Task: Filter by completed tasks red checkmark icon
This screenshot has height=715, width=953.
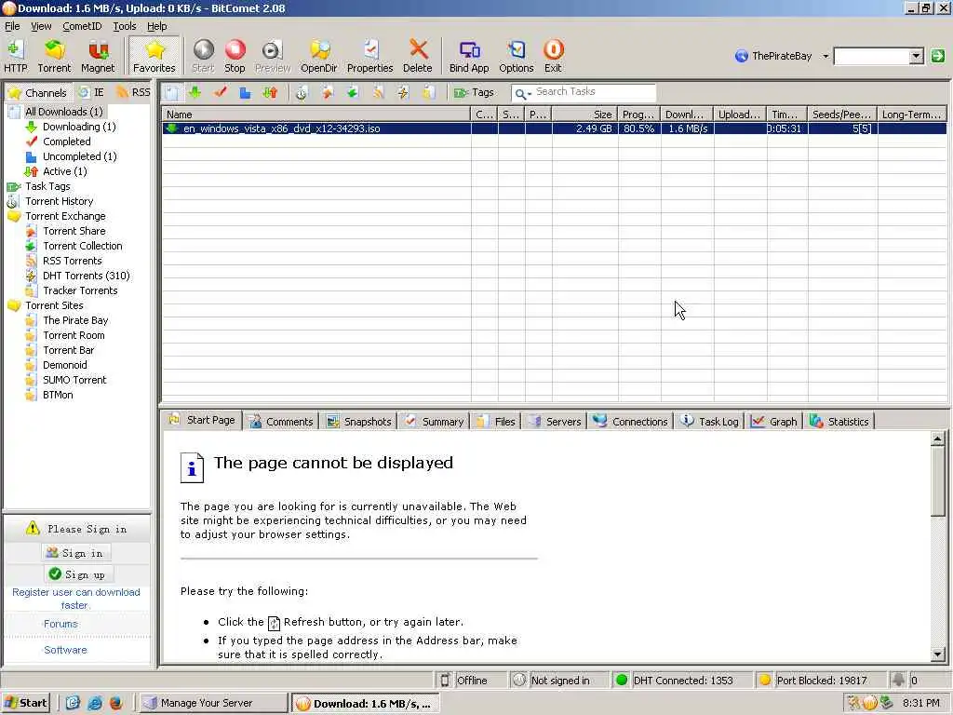Action: point(220,92)
